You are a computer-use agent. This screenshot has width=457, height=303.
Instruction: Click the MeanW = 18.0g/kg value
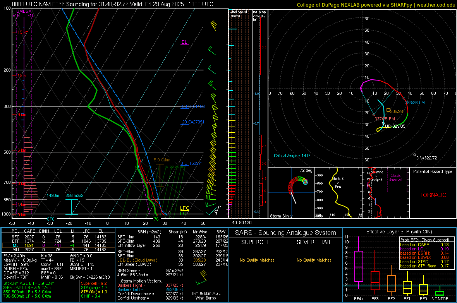[20, 260]
